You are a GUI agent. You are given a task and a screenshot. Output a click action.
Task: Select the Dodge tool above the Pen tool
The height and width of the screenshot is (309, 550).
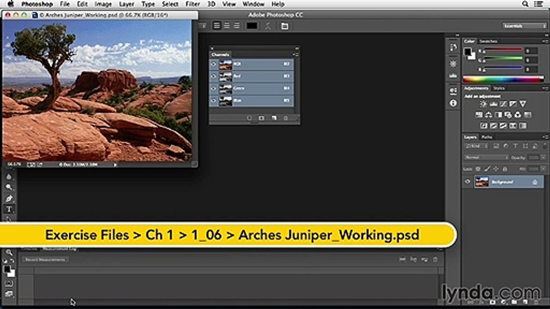click(x=9, y=187)
